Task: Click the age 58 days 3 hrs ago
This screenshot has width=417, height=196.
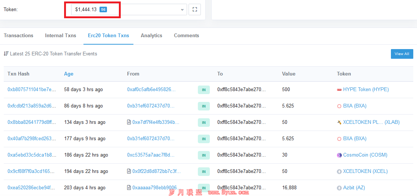Action: click(83, 90)
